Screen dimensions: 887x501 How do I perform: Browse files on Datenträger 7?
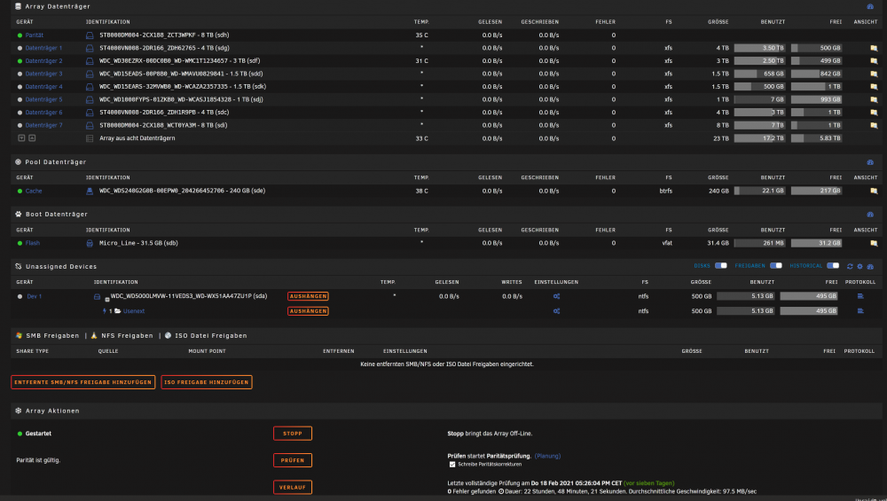[874, 126]
